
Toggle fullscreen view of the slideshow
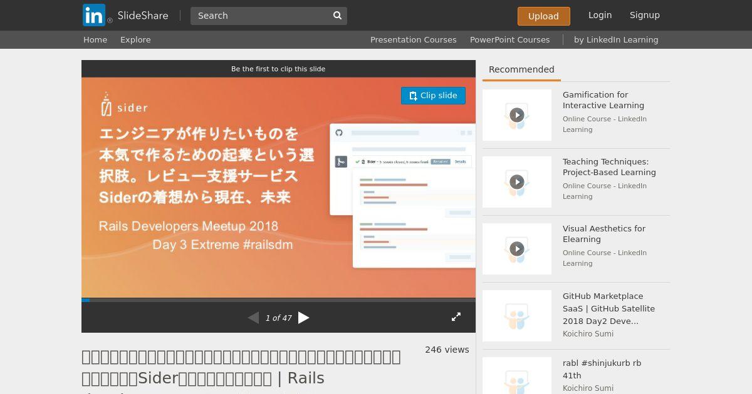[x=456, y=317]
